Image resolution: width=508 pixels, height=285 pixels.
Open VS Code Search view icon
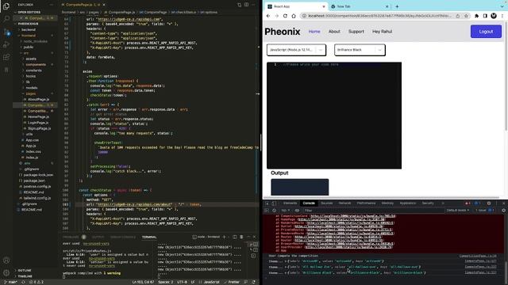6,19
